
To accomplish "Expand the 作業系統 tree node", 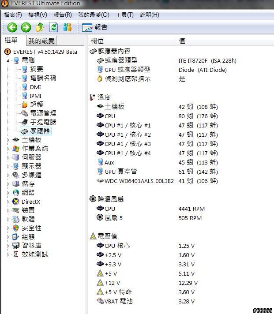I will coord(8,149).
